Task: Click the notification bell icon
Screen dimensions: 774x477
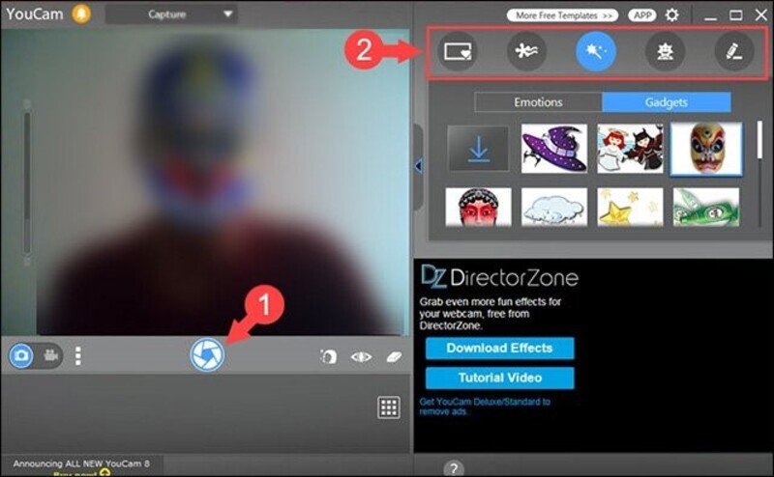Action: pos(81,14)
